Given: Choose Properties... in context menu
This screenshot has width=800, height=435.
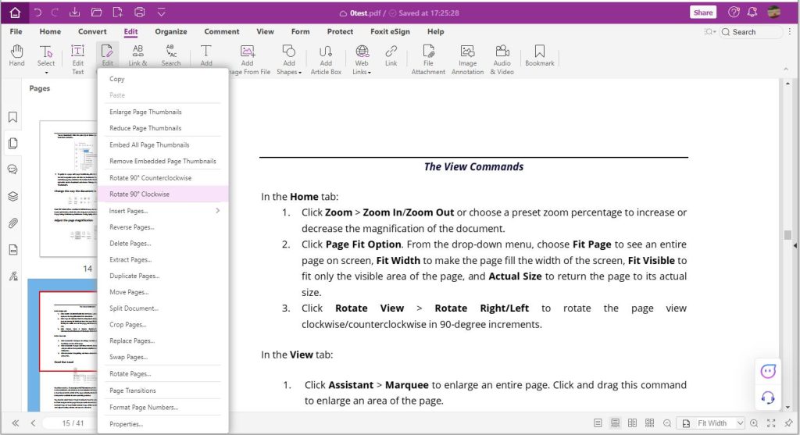Looking at the screenshot, I should pyautogui.click(x=162, y=424).
